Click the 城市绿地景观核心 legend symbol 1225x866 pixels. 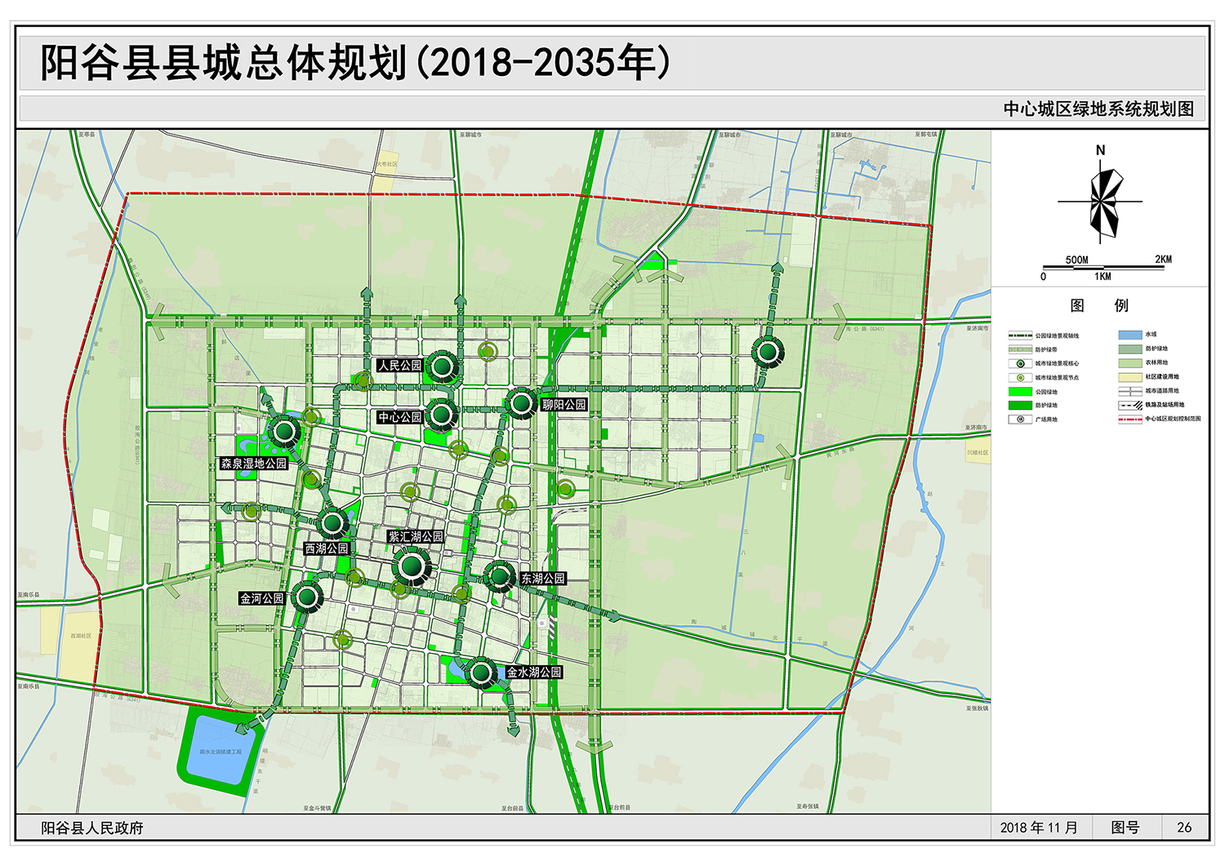[x=1020, y=363]
